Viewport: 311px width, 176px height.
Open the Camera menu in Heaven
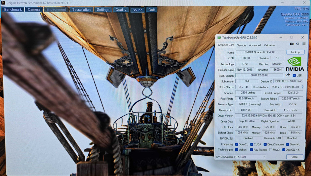(34, 10)
